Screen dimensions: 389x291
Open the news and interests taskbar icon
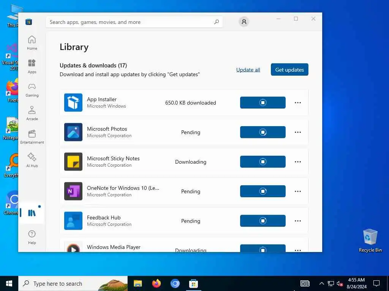point(305,283)
